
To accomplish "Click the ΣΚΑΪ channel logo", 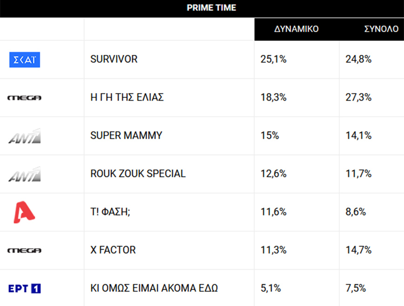I will tap(25, 60).
